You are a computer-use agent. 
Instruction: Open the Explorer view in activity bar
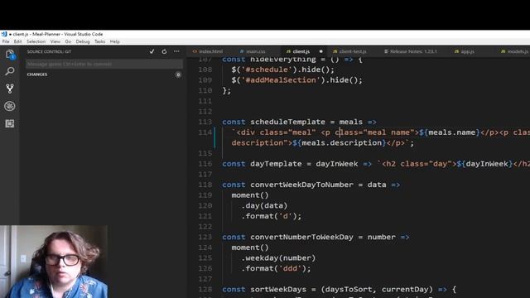point(10,54)
